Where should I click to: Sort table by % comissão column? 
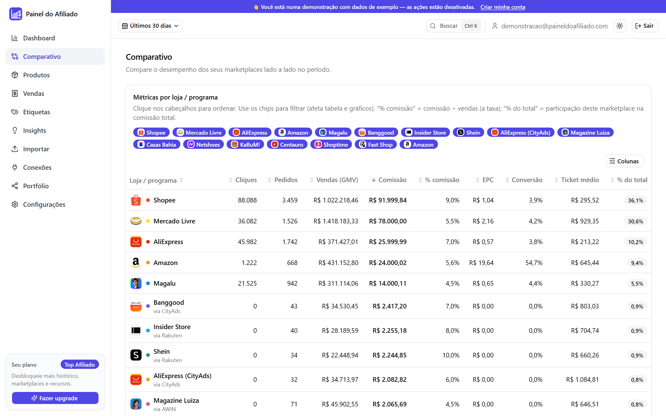pos(439,180)
